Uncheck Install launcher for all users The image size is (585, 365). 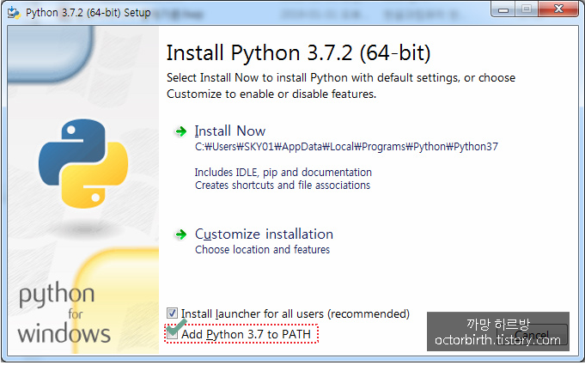[x=172, y=313]
